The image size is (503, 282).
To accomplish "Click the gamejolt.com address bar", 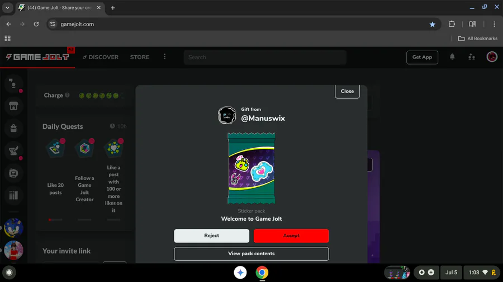I will pos(244,25).
